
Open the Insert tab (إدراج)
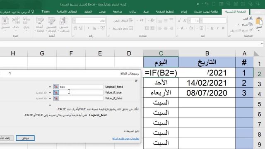click(184, 12)
